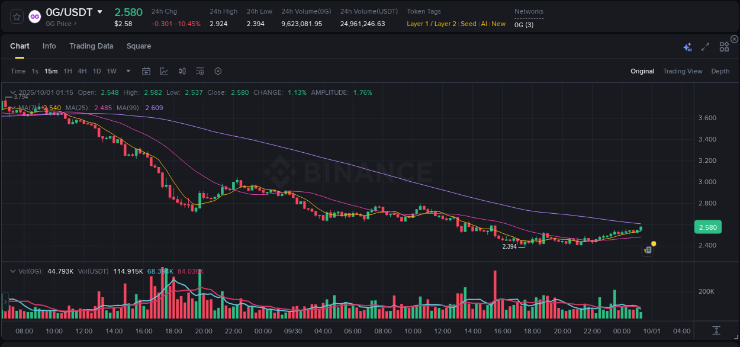The image size is (740, 347).
Task: Collapse the OHLC info row chevron
Action: click(13, 92)
